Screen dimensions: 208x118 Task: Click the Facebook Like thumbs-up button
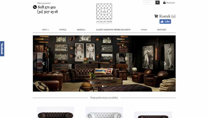165,22
